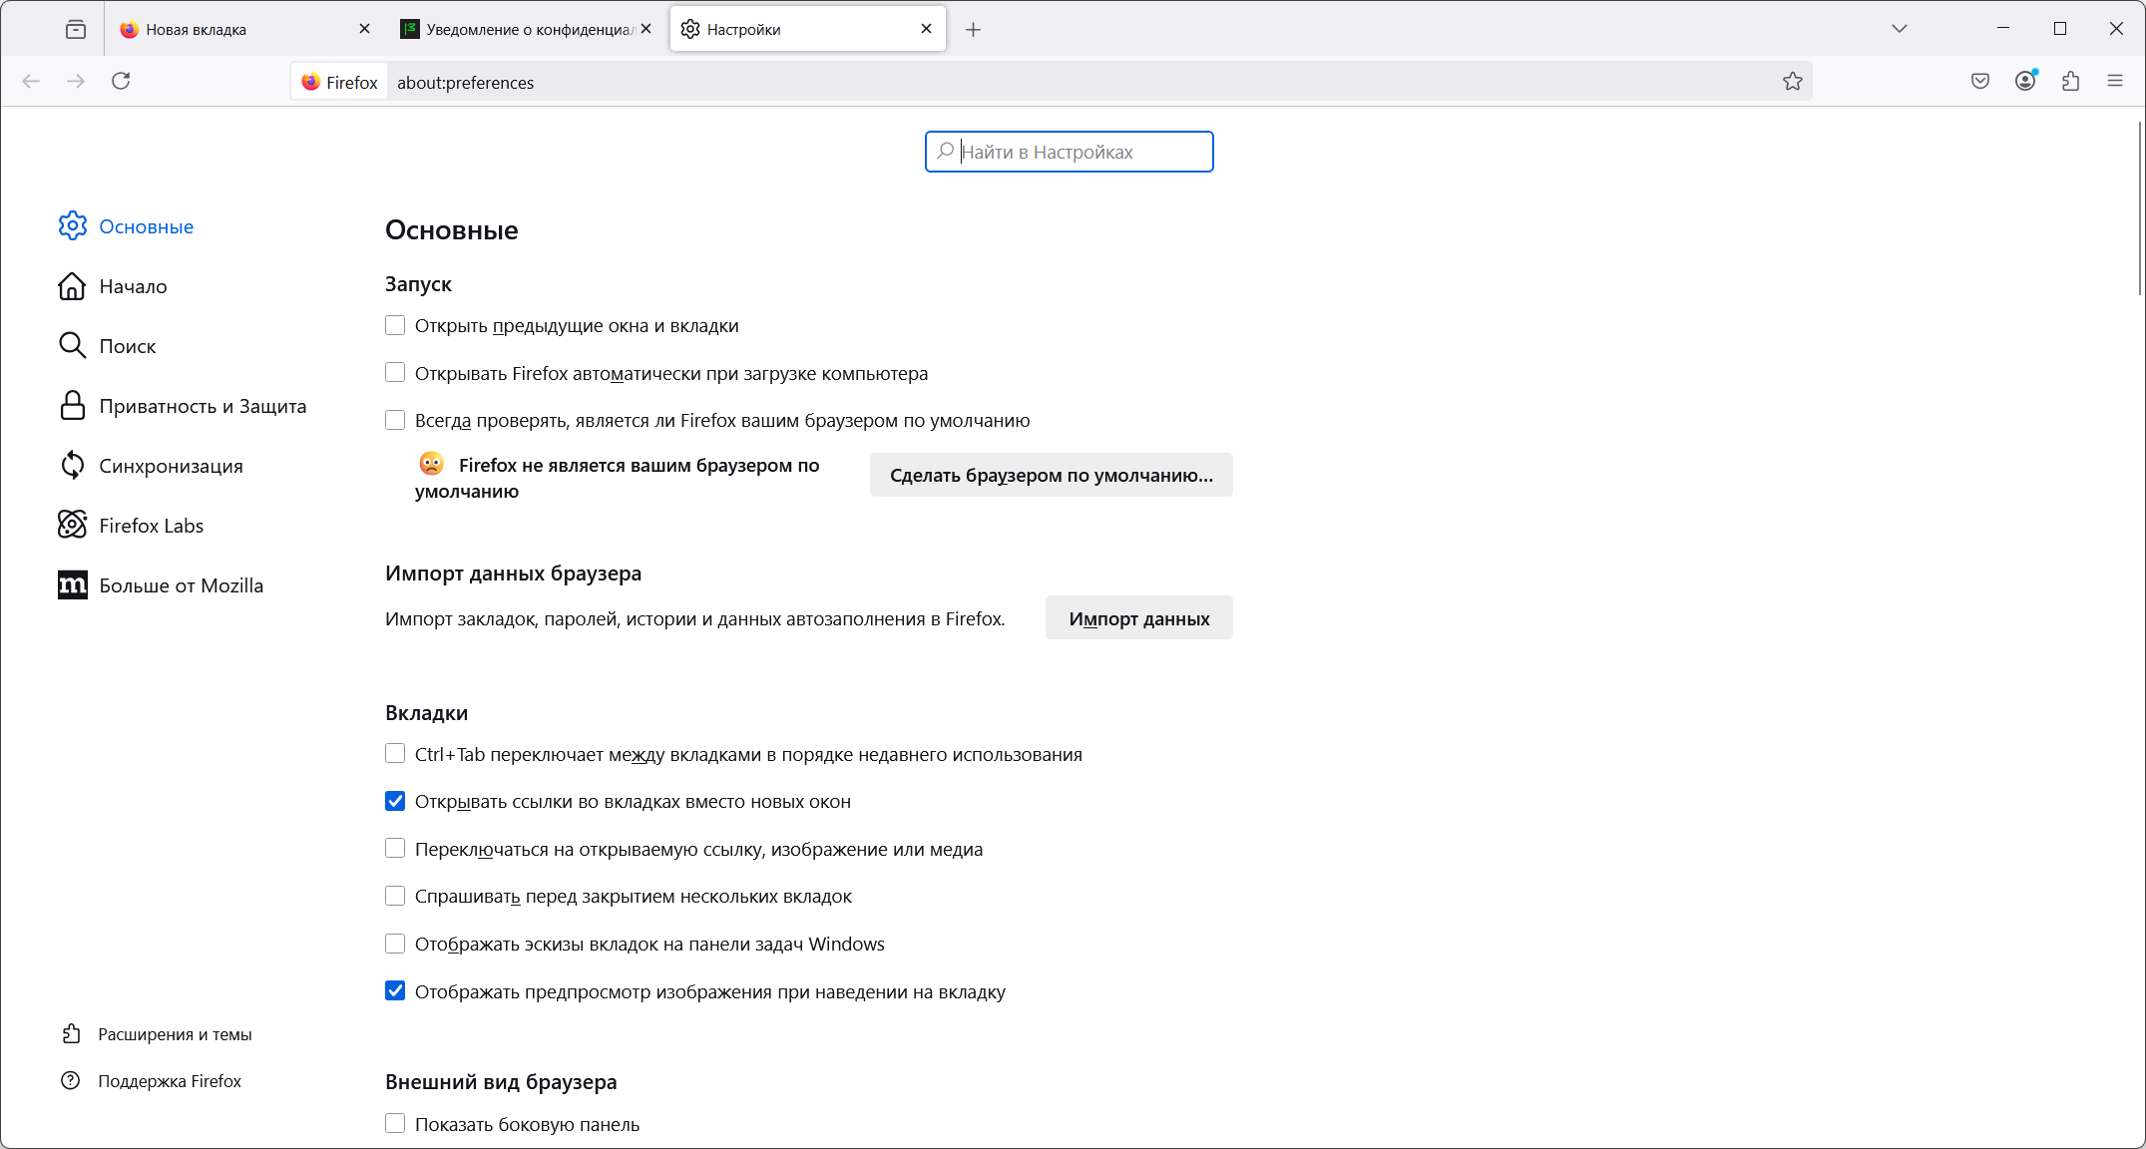The width and height of the screenshot is (2146, 1149).
Task: Enable tab thumbnails on Windows taskbar
Action: [395, 944]
